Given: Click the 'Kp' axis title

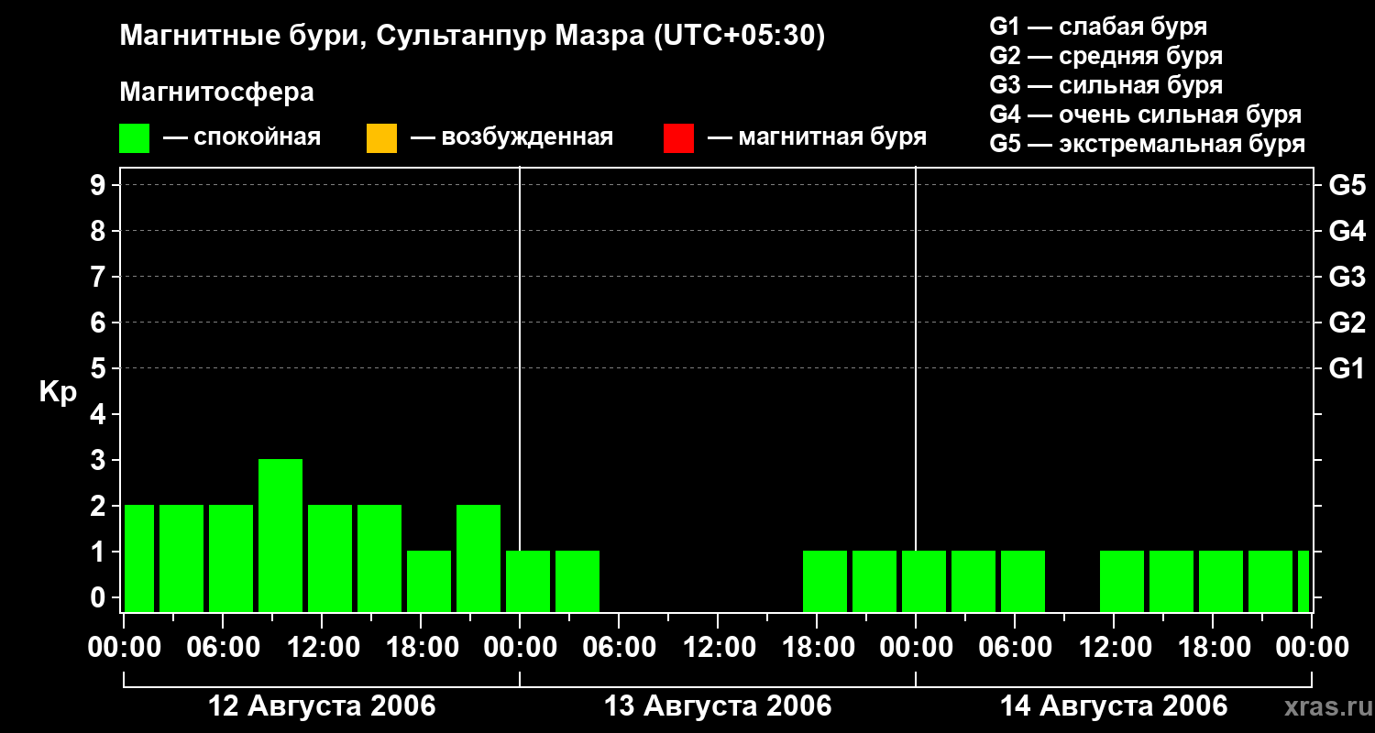Looking at the screenshot, I should click(x=58, y=392).
